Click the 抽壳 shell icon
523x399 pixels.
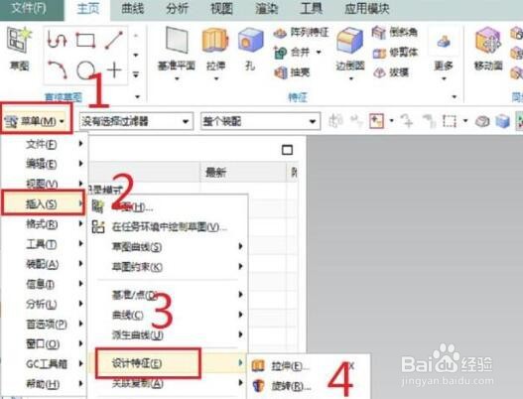[281, 72]
